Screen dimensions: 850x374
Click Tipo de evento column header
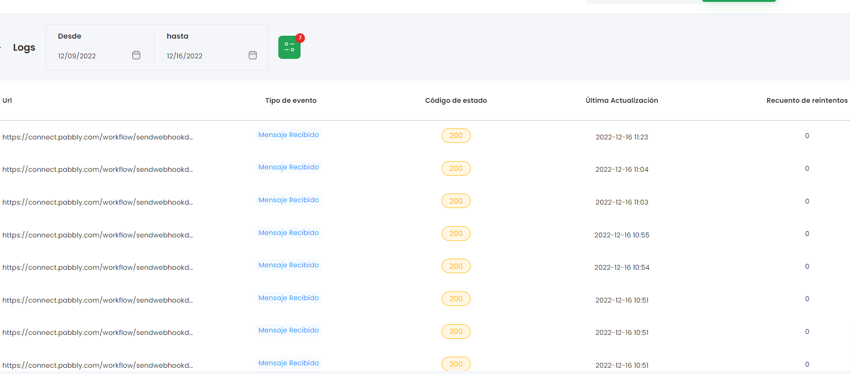pyautogui.click(x=291, y=100)
